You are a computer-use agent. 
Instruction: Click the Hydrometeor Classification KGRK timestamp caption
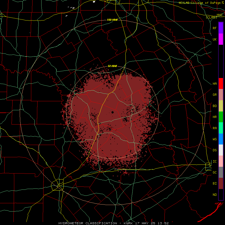click(113, 223)
